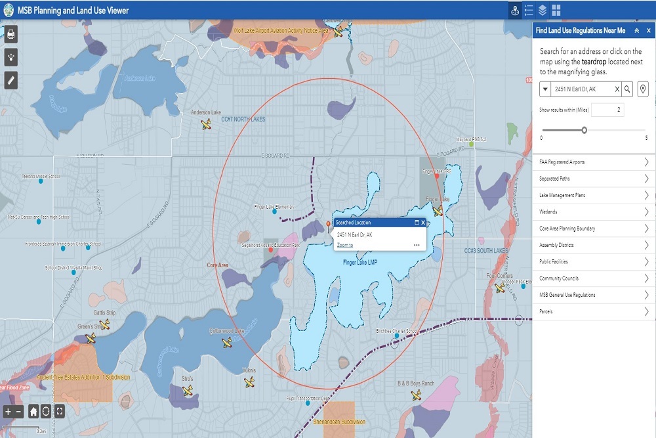Open the Legend list icon in header
Viewport: 656px width, 438px height.
[529, 10]
